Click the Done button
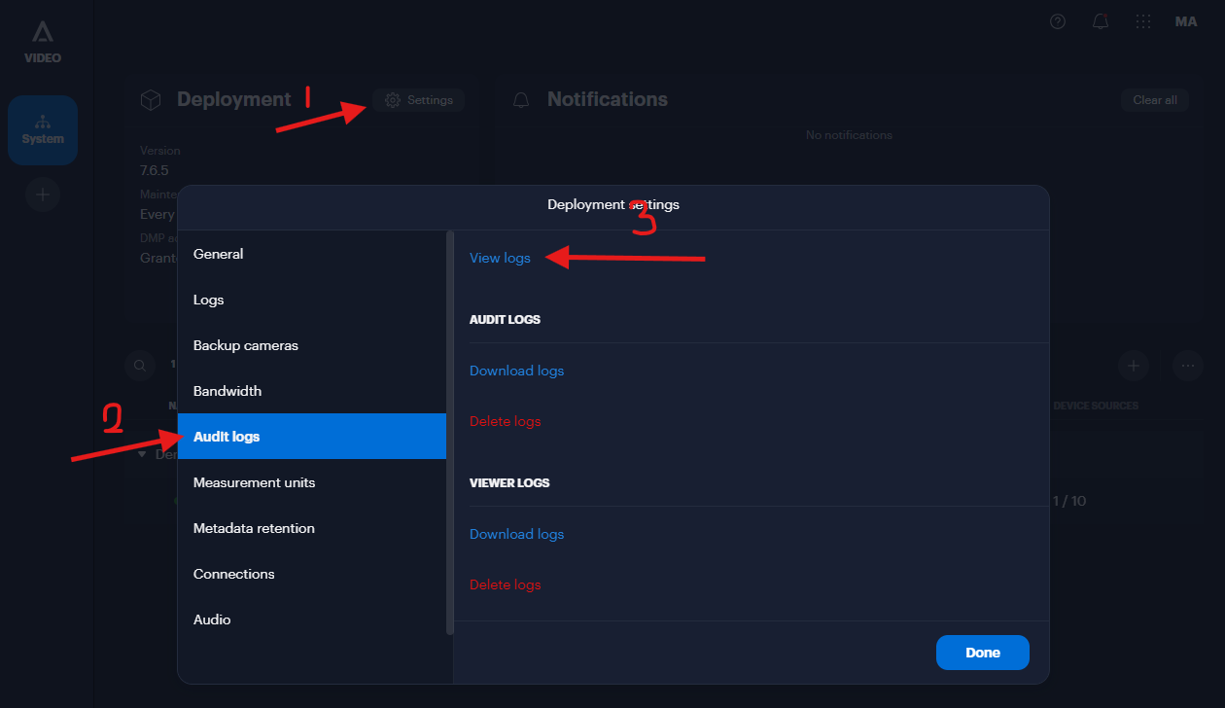The image size is (1225, 708). 982,653
